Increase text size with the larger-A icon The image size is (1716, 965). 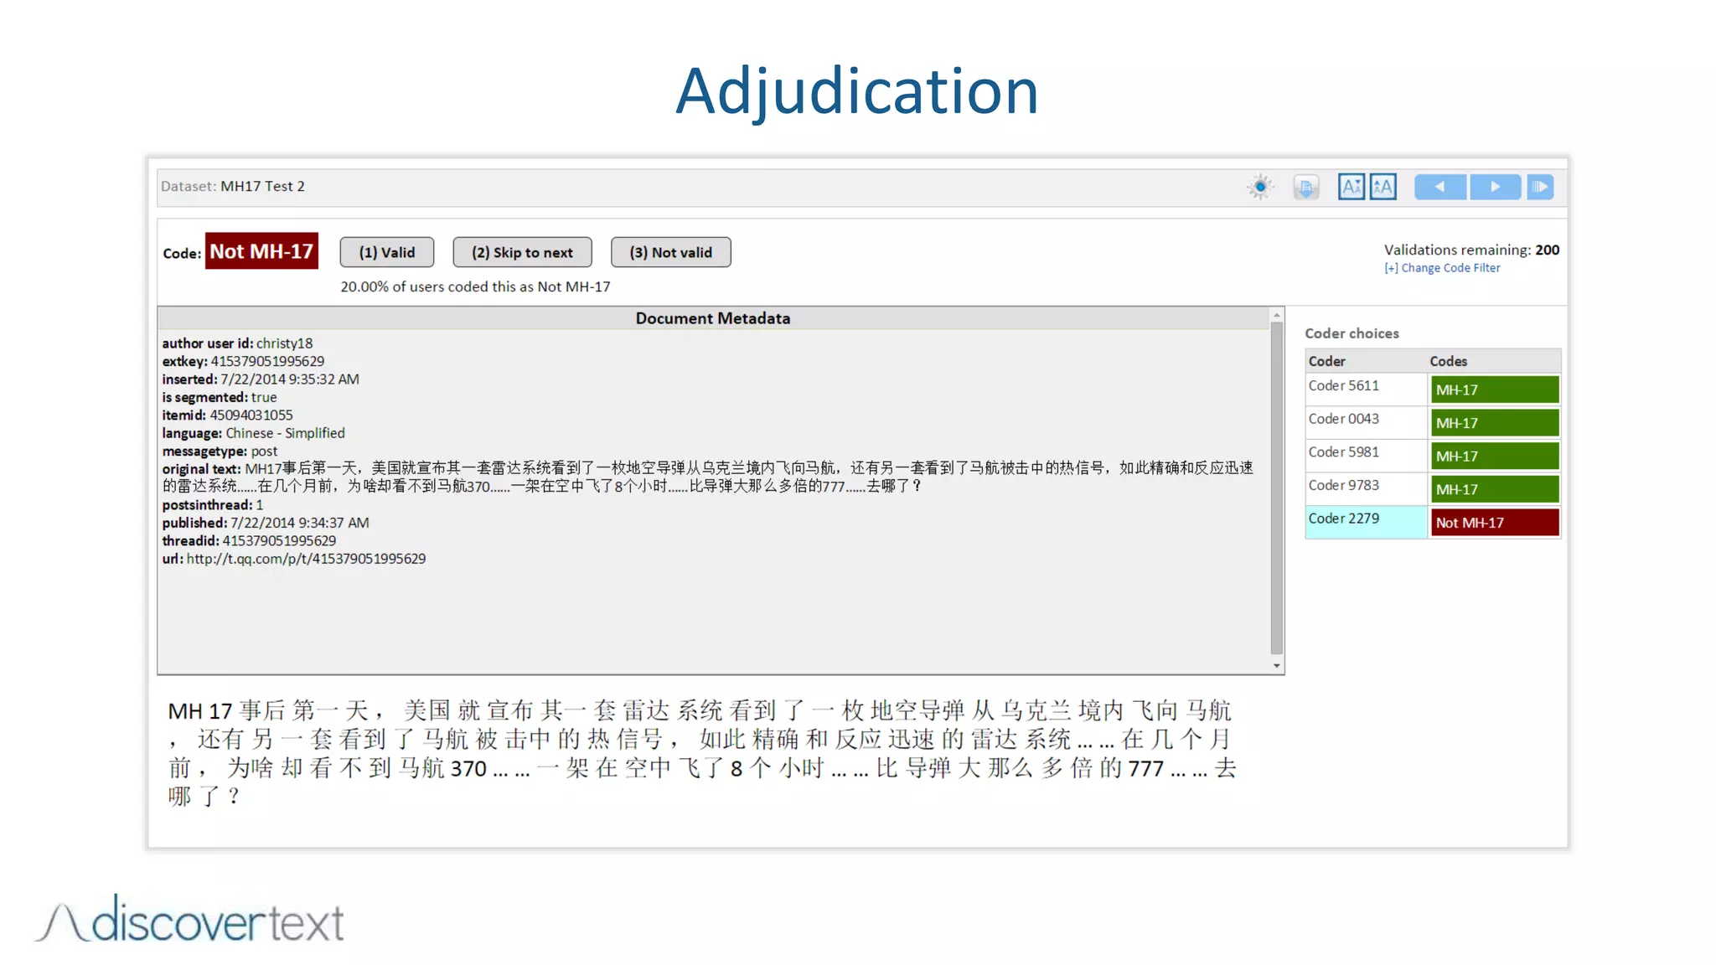[x=1383, y=187]
